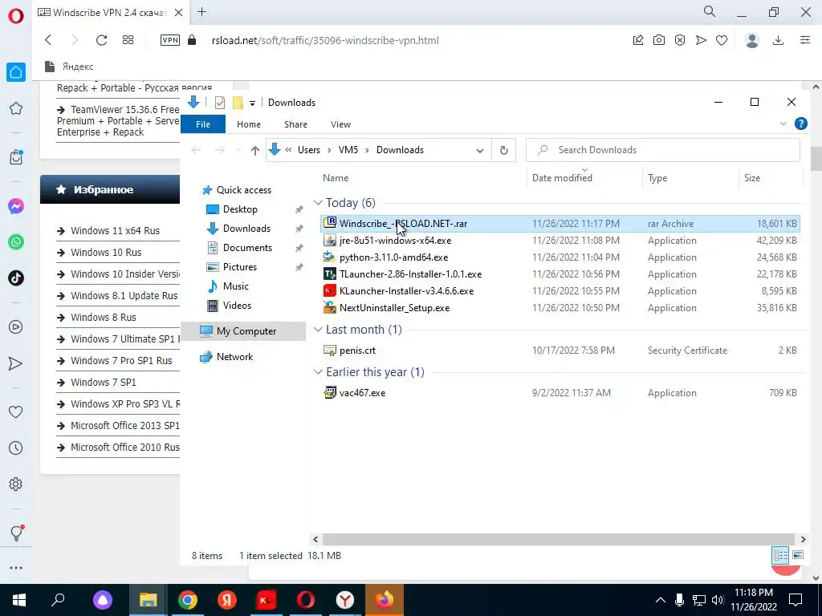Sort by Size column header
822x616 pixels.
(x=751, y=178)
